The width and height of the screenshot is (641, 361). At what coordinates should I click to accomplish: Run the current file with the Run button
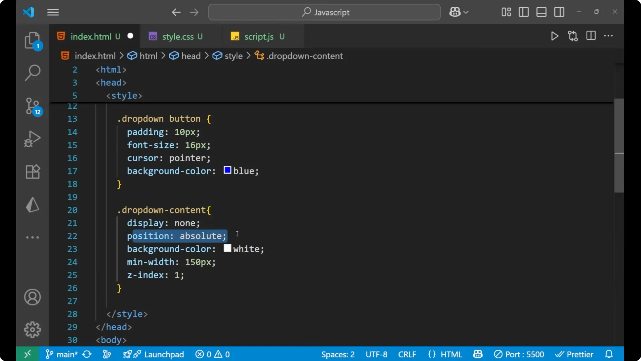point(555,36)
